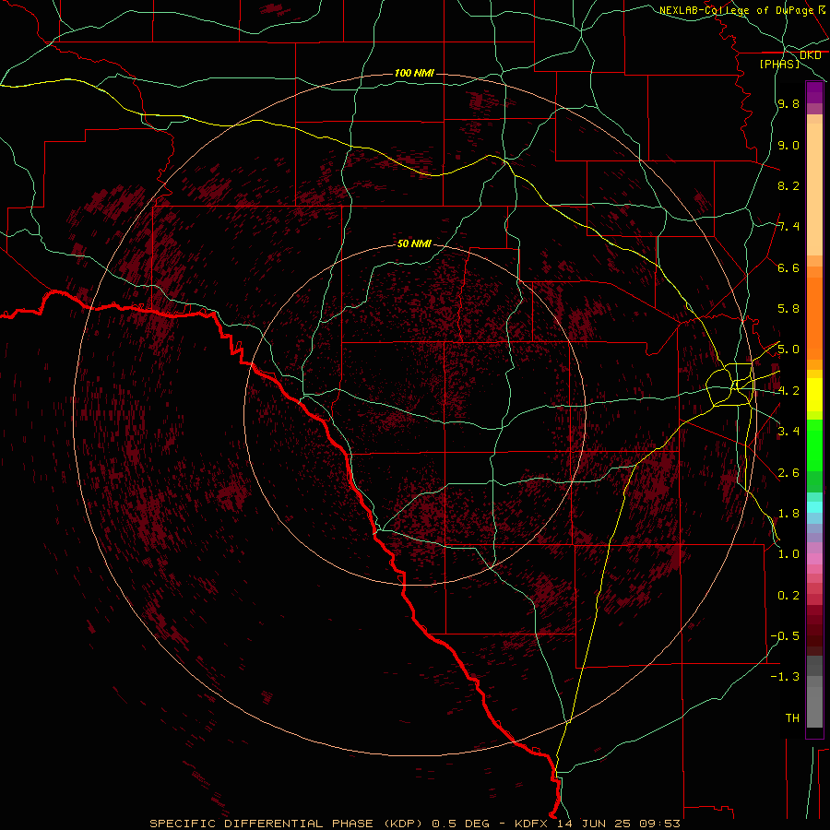
Task: Click the 1.8 value on the color scale
Action: click(x=788, y=514)
